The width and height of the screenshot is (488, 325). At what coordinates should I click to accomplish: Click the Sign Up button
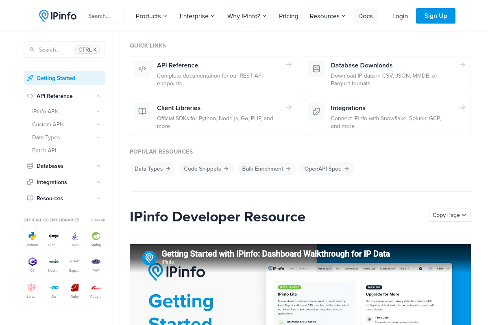tap(436, 16)
